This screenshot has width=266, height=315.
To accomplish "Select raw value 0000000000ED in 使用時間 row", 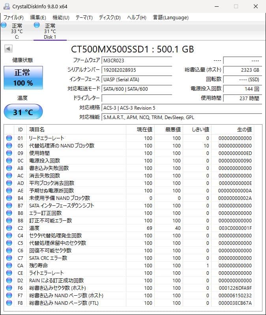I will (x=235, y=153).
